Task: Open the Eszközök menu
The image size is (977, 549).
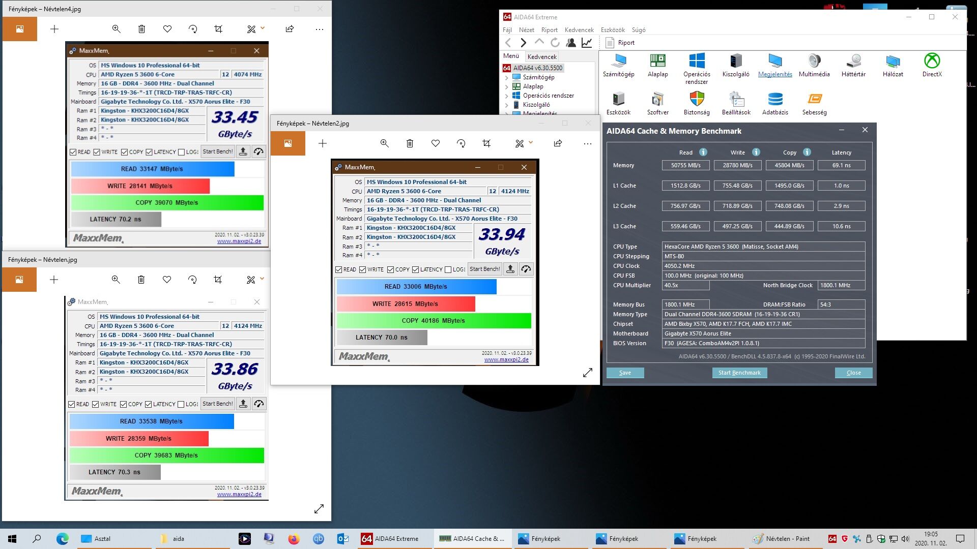Action: click(613, 30)
